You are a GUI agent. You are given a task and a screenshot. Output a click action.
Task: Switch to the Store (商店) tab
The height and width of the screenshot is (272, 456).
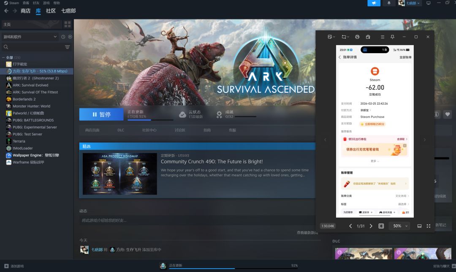[26, 11]
